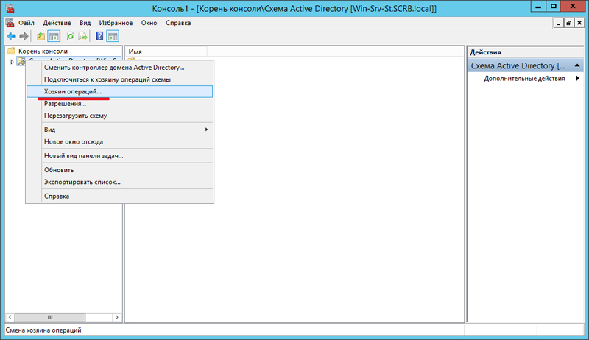589x340 pixels.
Task: Expand the Вид submenu in context menu
Action: pos(119,130)
